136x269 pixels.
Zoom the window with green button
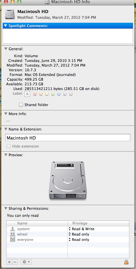tap(19, 2)
